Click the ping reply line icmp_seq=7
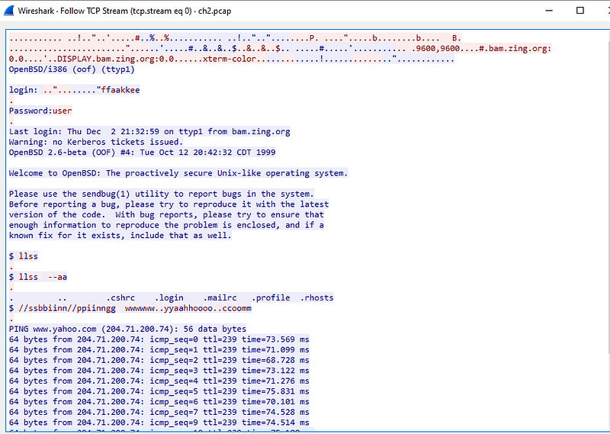 click(159, 412)
